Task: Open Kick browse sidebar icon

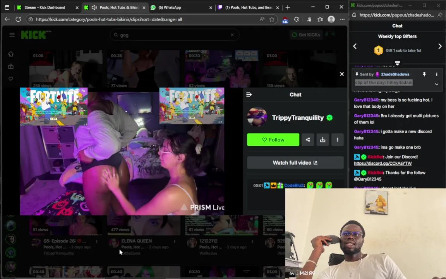Action: tap(11, 66)
